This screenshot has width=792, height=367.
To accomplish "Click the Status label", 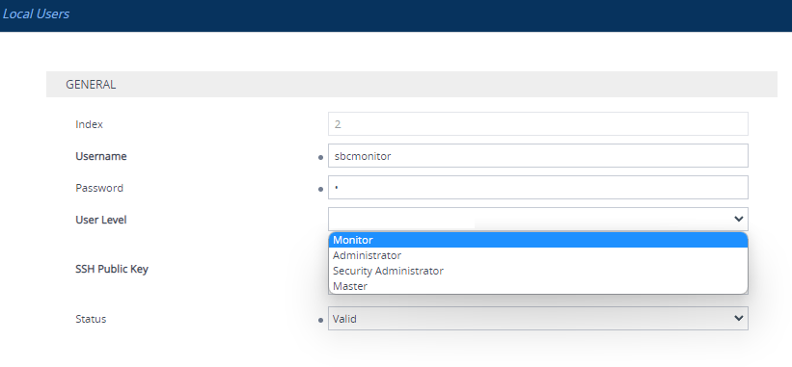I will point(91,319).
